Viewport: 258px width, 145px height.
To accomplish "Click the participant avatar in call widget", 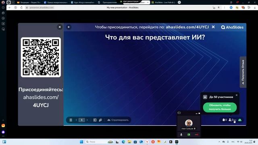I will point(189,123).
